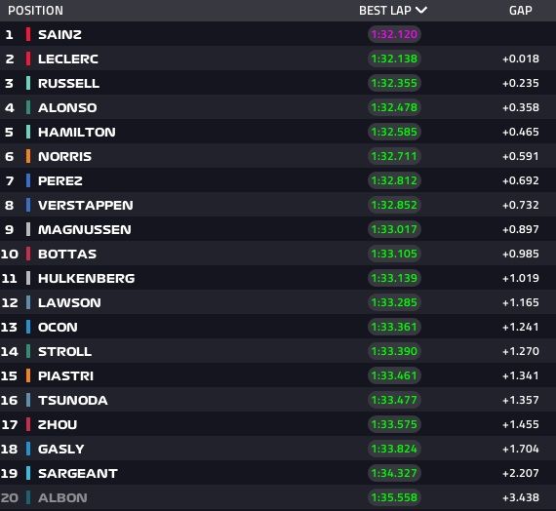Viewport: 556px width, 511px height.
Task: Click Russell's 1:32.355 lap badge
Action: 394,83
